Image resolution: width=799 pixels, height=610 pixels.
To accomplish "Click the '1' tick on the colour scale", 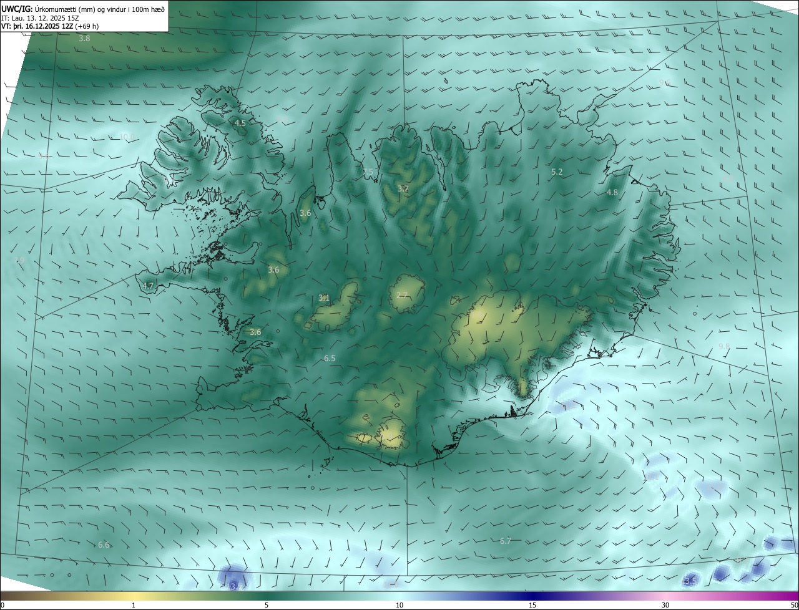I will point(134,605).
